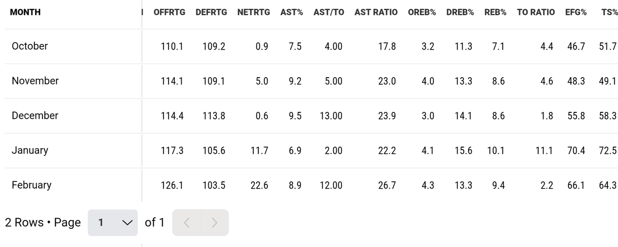The image size is (618, 247).
Task: Sort by AST/TO column header
Action: 329,13
